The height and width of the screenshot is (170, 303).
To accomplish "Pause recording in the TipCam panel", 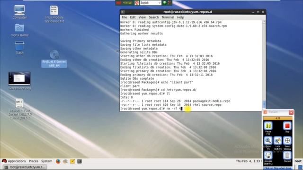I will pos(268,126).
